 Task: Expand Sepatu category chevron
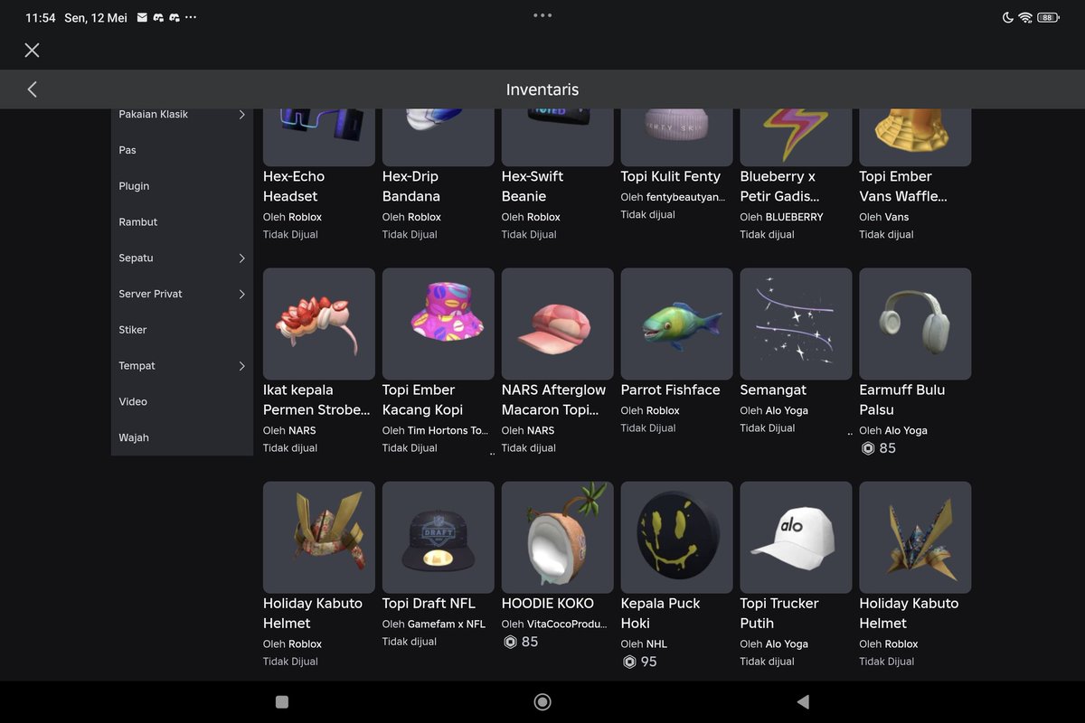[x=241, y=258]
